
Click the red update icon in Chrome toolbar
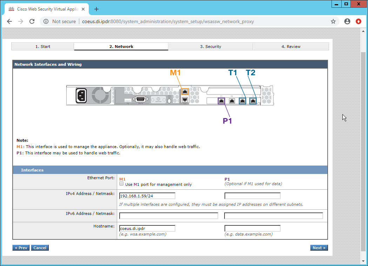pyautogui.click(x=359, y=22)
